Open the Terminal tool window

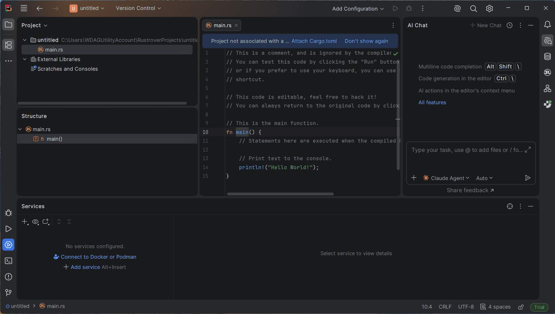pos(9,261)
